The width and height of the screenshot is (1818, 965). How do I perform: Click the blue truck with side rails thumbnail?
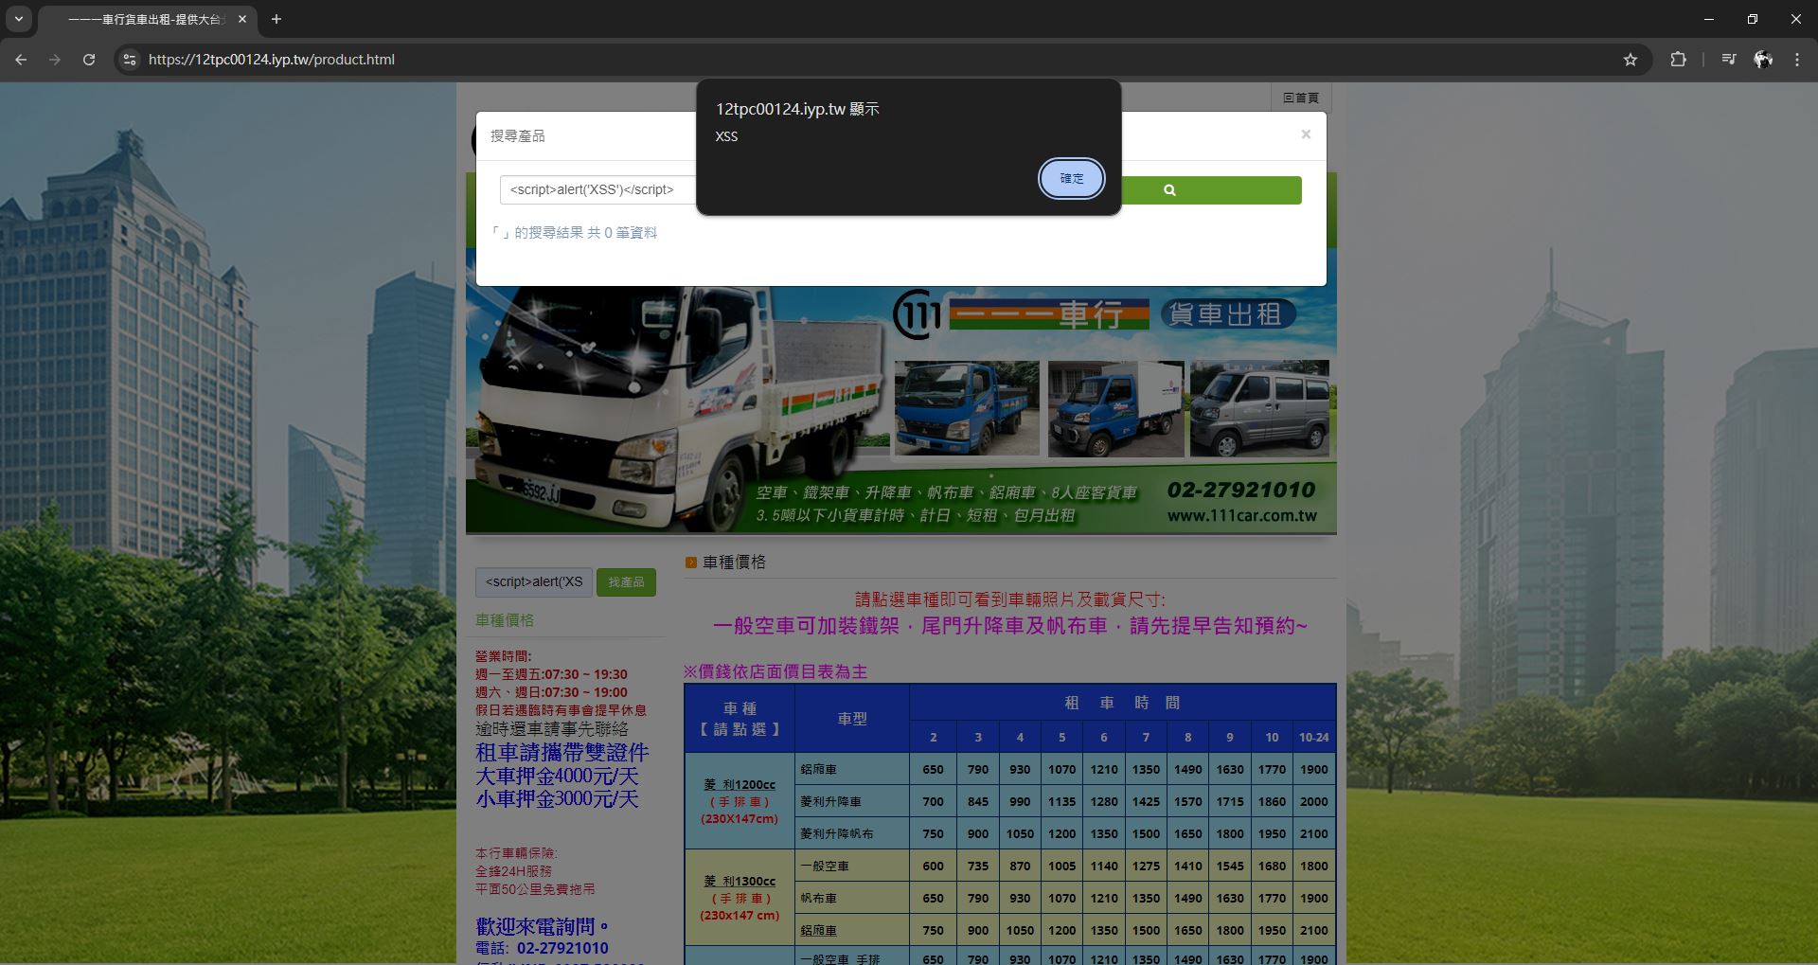click(967, 409)
